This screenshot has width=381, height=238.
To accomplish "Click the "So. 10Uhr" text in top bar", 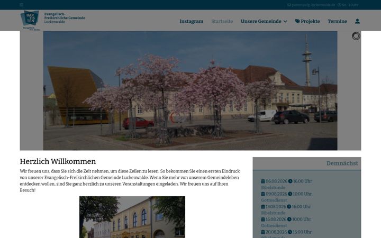I will (350, 5).
